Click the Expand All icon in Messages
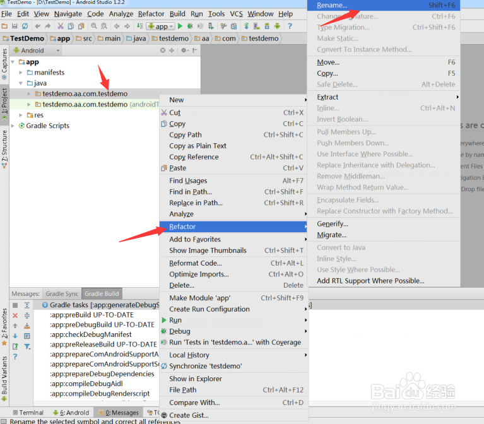The image size is (484, 424). (x=27, y=305)
